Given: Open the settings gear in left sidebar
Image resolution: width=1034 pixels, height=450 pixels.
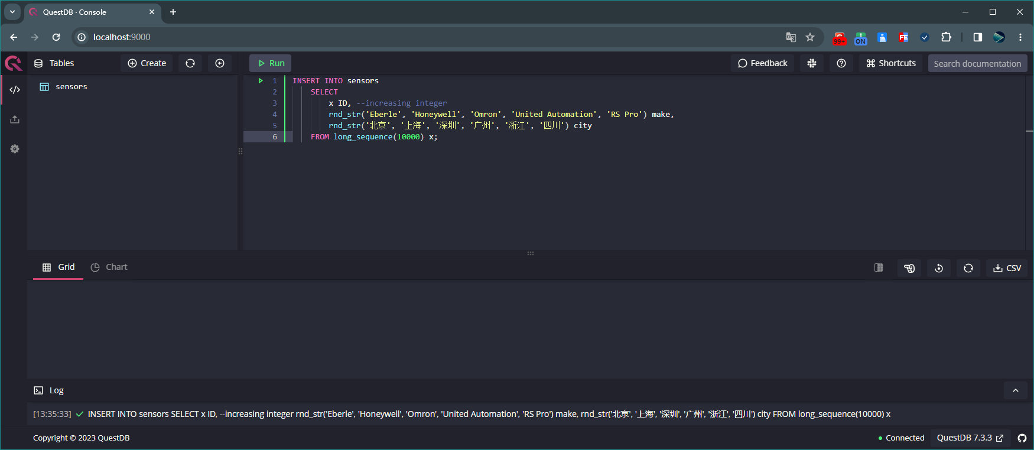Looking at the screenshot, I should [x=15, y=149].
